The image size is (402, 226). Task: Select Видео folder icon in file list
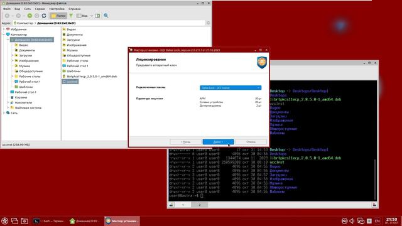pos(64,30)
